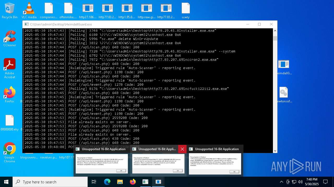Click the log line containing incfuck122112.exe.exe
The height and width of the screenshot is (187, 334).
(x=126, y=89)
